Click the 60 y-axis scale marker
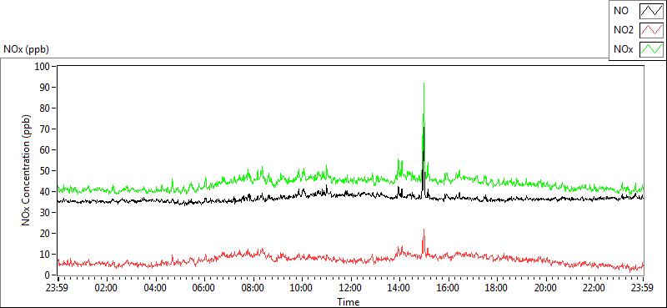This screenshot has height=308, width=667. [x=46, y=150]
